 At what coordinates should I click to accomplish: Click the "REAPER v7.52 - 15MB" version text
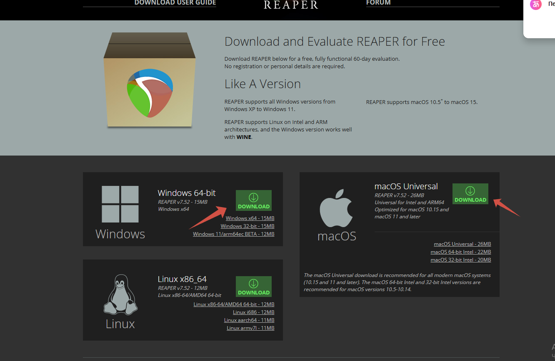182,202
